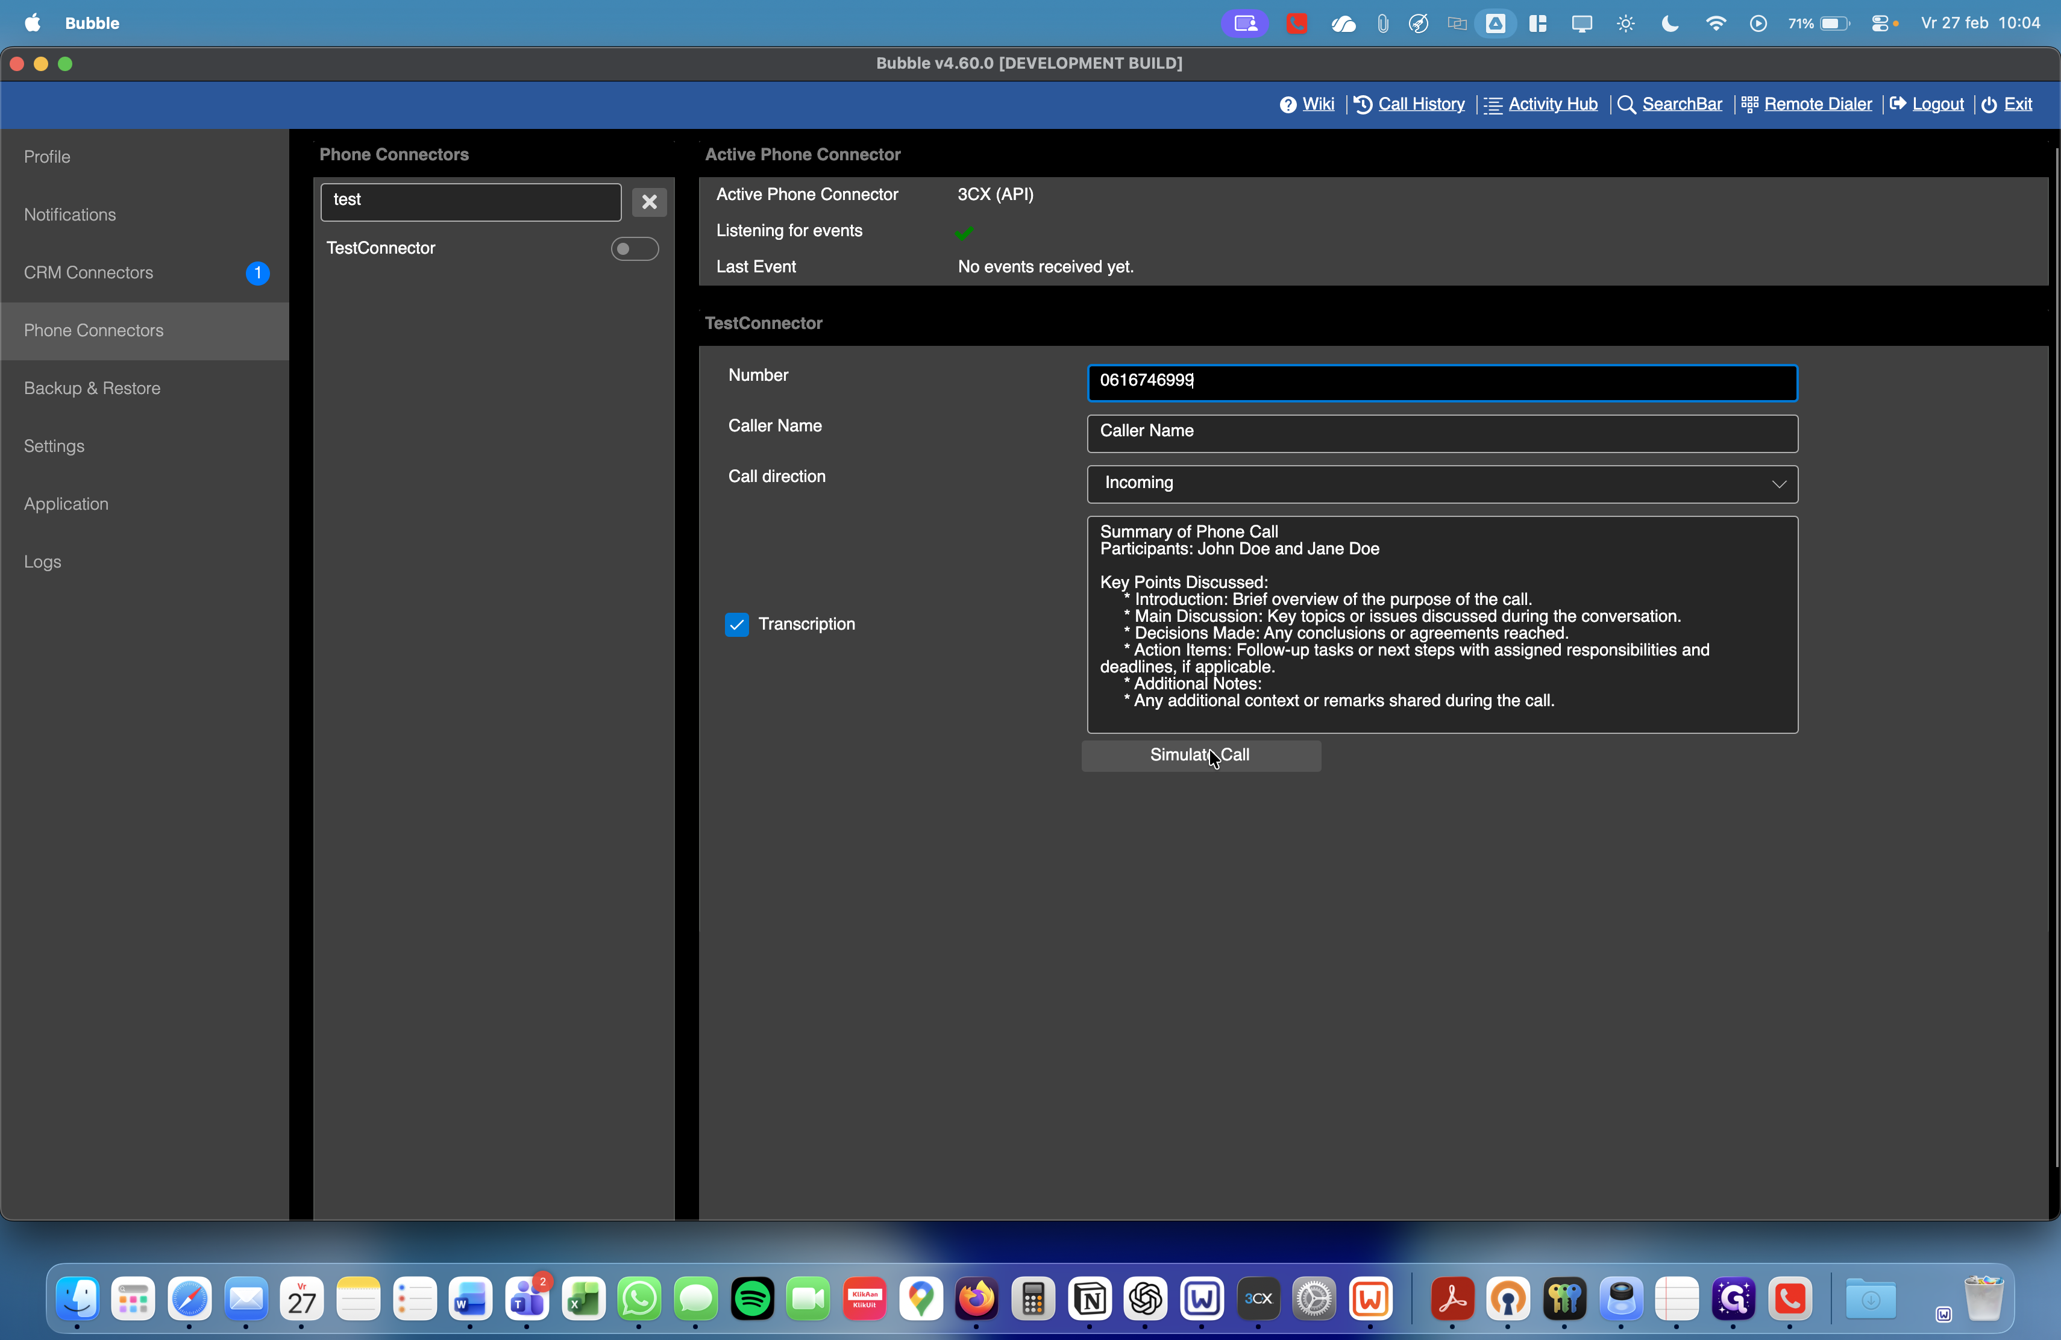Click the SearchBar magnifier icon
Screen dimensions: 2061x1340
[x=1627, y=105]
